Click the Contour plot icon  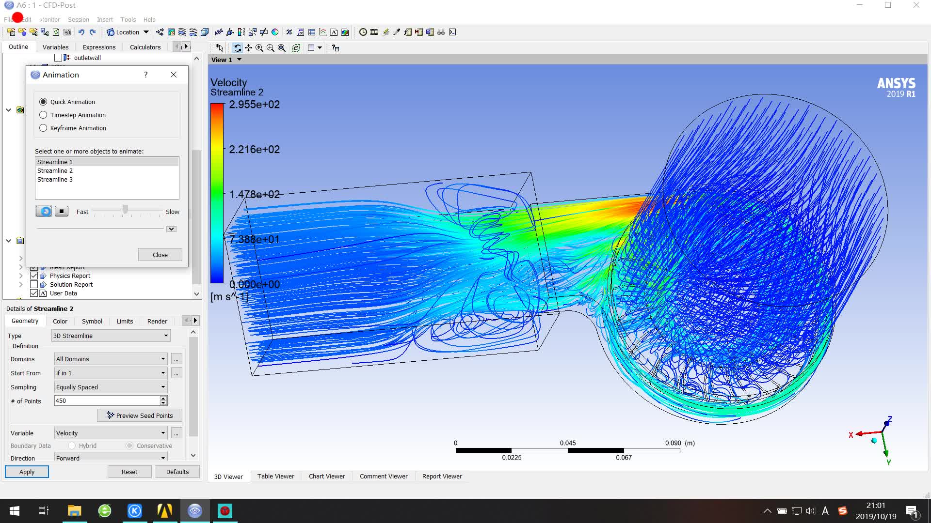[x=171, y=32]
